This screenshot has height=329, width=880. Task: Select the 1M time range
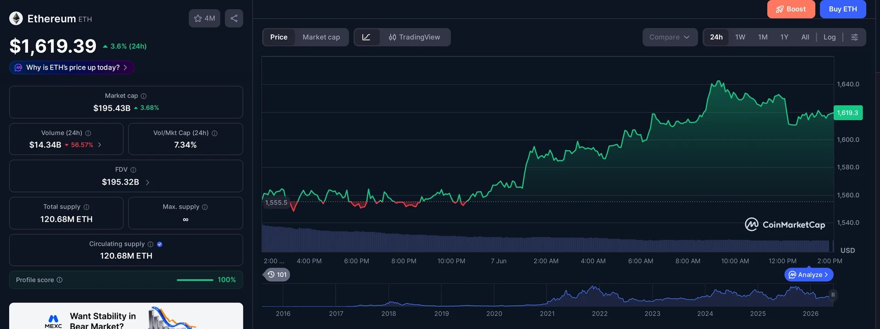point(763,37)
